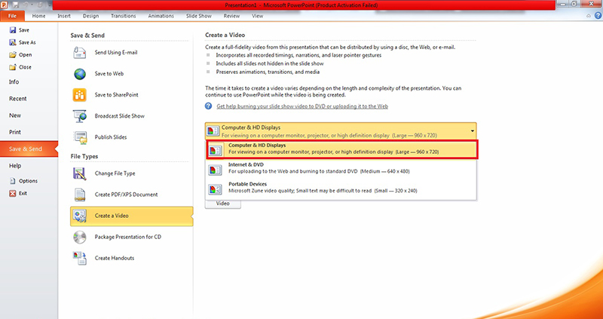
Task: Click the Save to SharePoint orange icon
Action: point(80,95)
